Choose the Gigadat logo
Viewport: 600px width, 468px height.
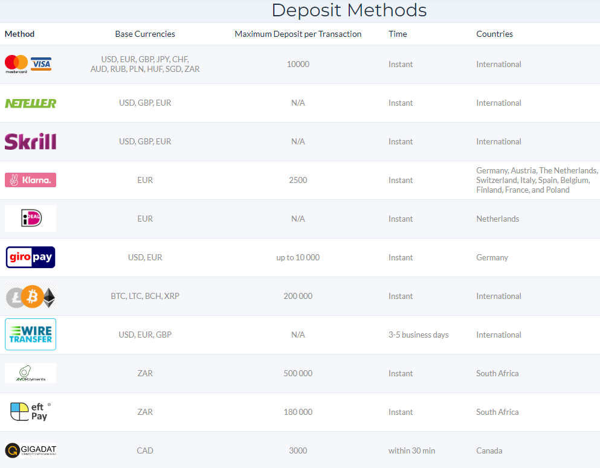click(31, 450)
